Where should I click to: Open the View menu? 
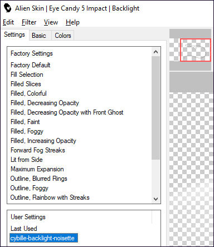pos(51,22)
